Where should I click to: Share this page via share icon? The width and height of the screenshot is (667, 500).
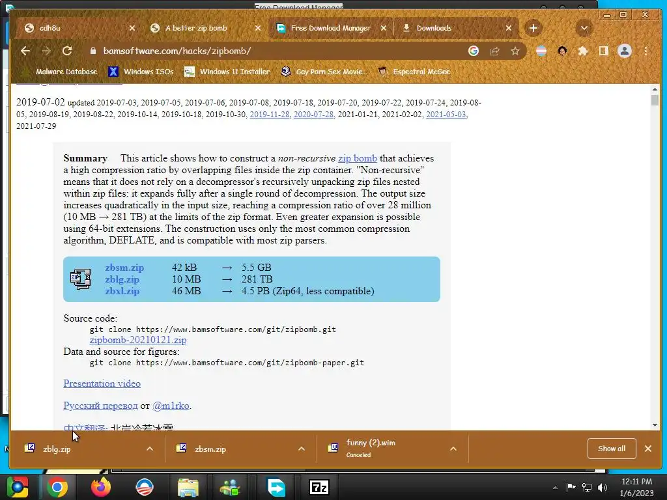click(x=494, y=51)
